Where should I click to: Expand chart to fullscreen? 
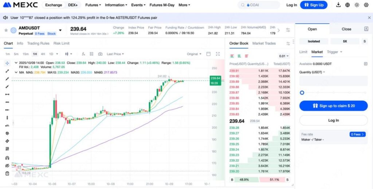click(218, 54)
